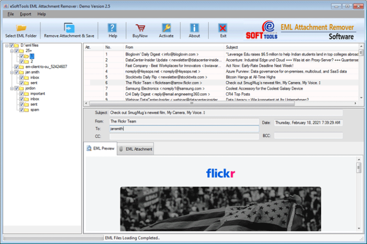This screenshot has height=244, width=367.
Task: Select the noreply@4sysops.net email row
Action: (221, 71)
